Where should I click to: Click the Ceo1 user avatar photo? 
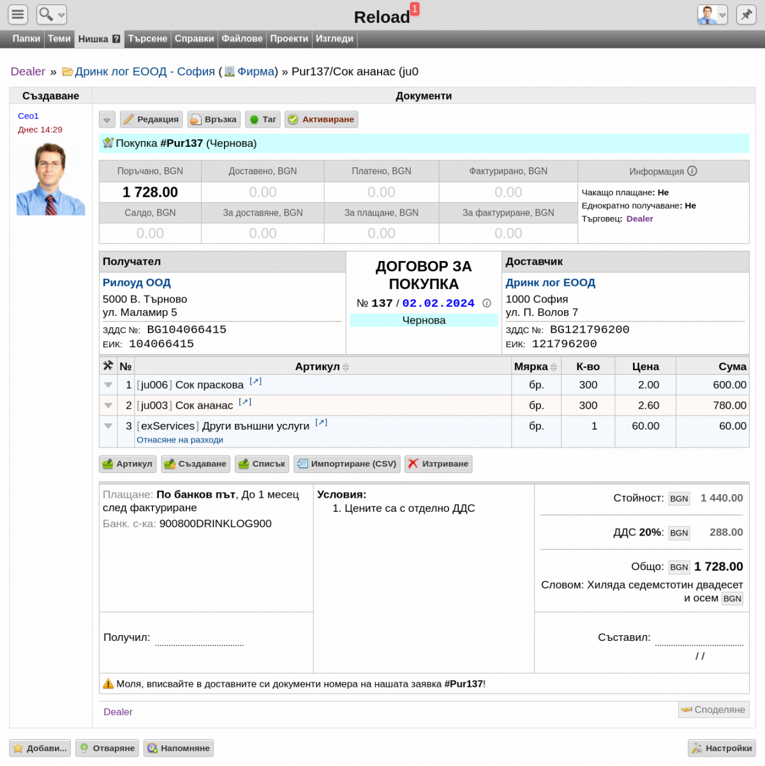click(x=50, y=179)
